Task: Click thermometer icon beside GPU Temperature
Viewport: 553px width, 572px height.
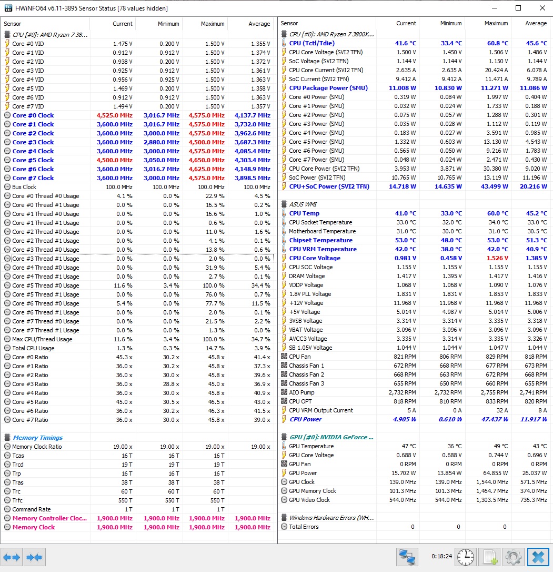Action: pyautogui.click(x=284, y=446)
